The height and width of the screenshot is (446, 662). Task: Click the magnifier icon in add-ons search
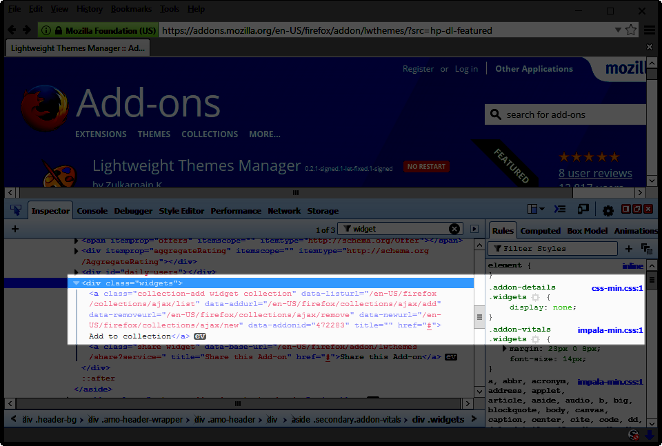(x=496, y=114)
